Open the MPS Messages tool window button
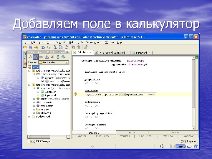Screen dimensions: 212x159 tap(40, 141)
